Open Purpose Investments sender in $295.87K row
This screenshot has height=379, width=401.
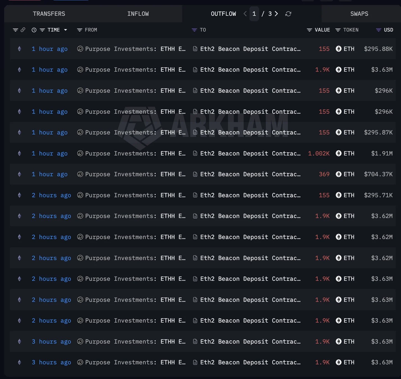pos(135,133)
